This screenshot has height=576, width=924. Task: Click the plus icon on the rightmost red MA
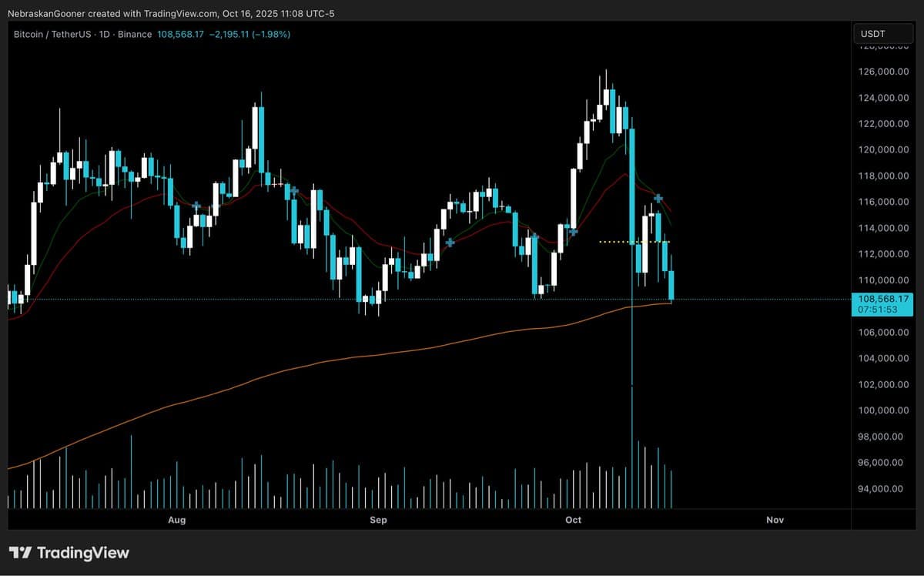(x=658, y=197)
